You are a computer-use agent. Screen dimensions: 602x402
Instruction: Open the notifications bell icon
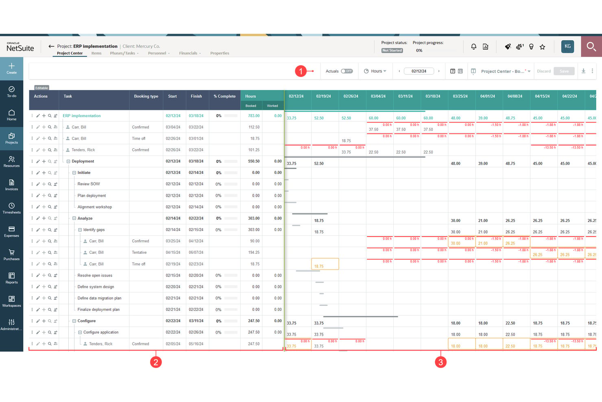coord(473,47)
